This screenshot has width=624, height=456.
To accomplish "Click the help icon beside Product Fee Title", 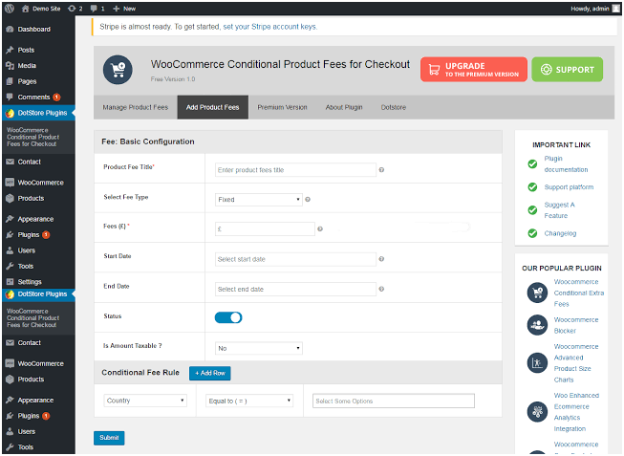I will [381, 170].
